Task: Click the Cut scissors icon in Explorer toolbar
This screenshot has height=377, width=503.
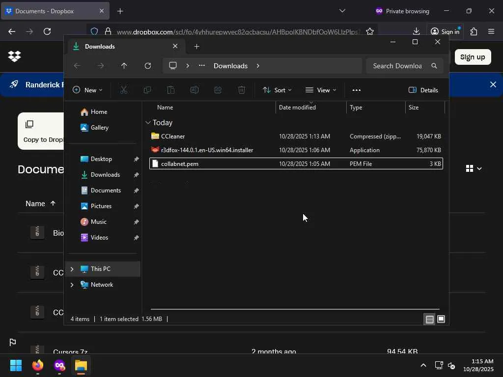Action: pyautogui.click(x=123, y=90)
